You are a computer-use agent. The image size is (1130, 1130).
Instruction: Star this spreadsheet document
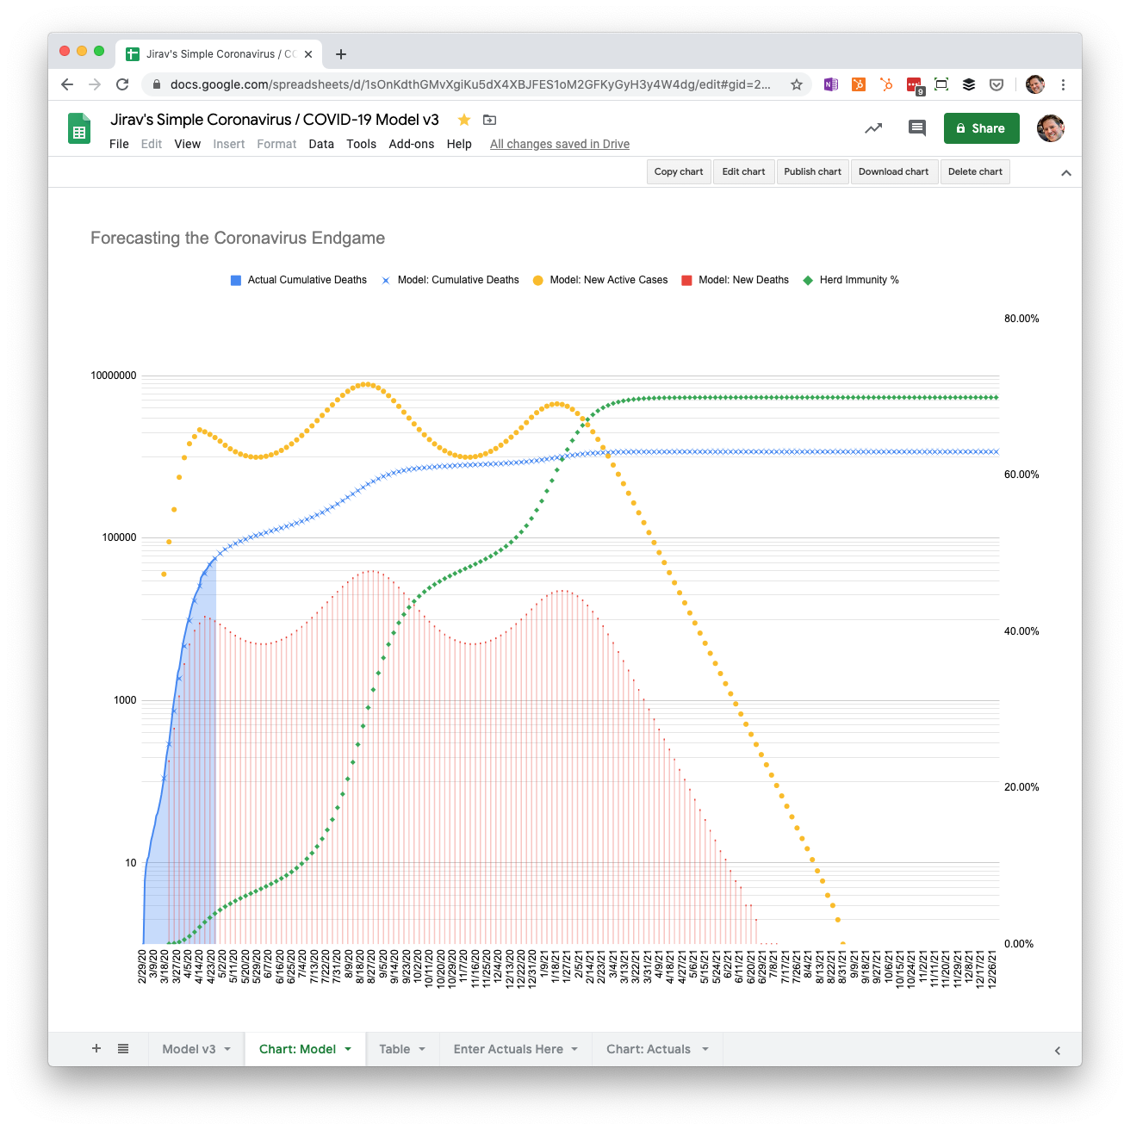464,120
